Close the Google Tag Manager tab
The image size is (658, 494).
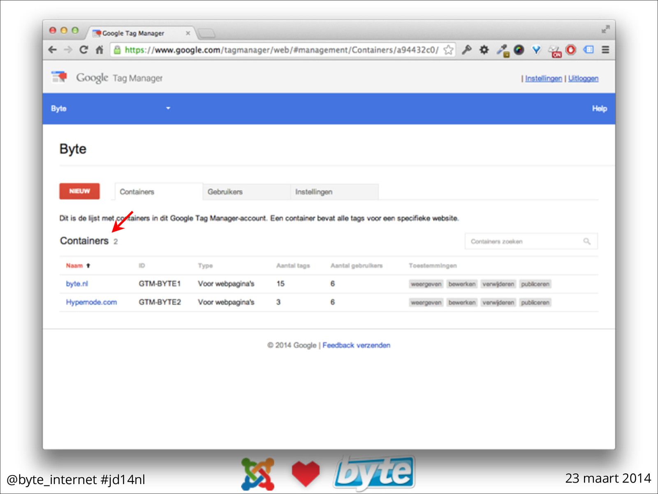tap(188, 33)
